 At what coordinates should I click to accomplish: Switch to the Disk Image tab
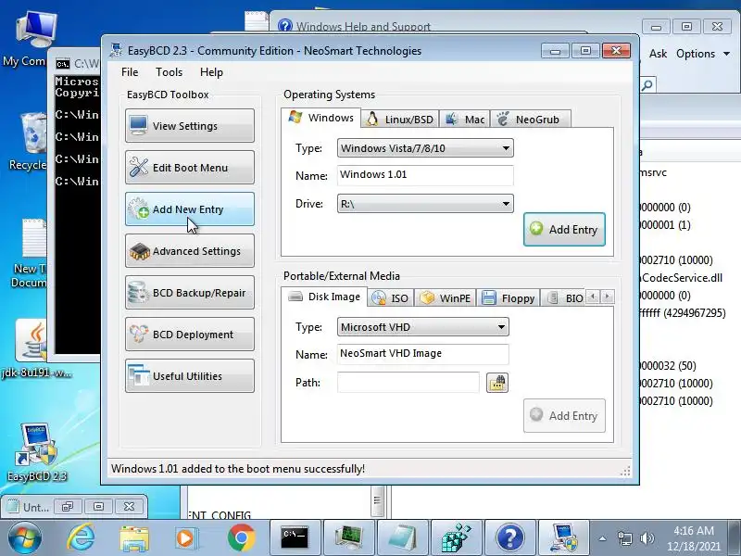pos(324,297)
